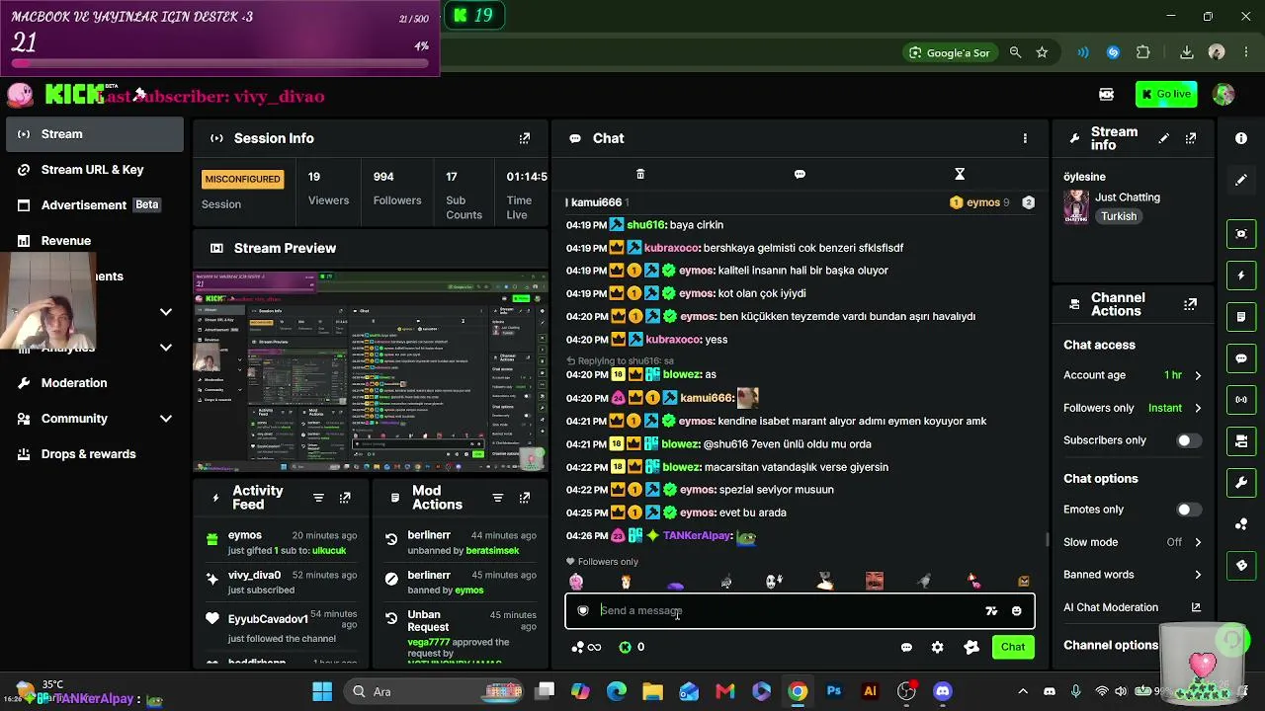Viewport: 1265px width, 711px height.
Task: Open Account age options chevron
Action: coord(1198,375)
